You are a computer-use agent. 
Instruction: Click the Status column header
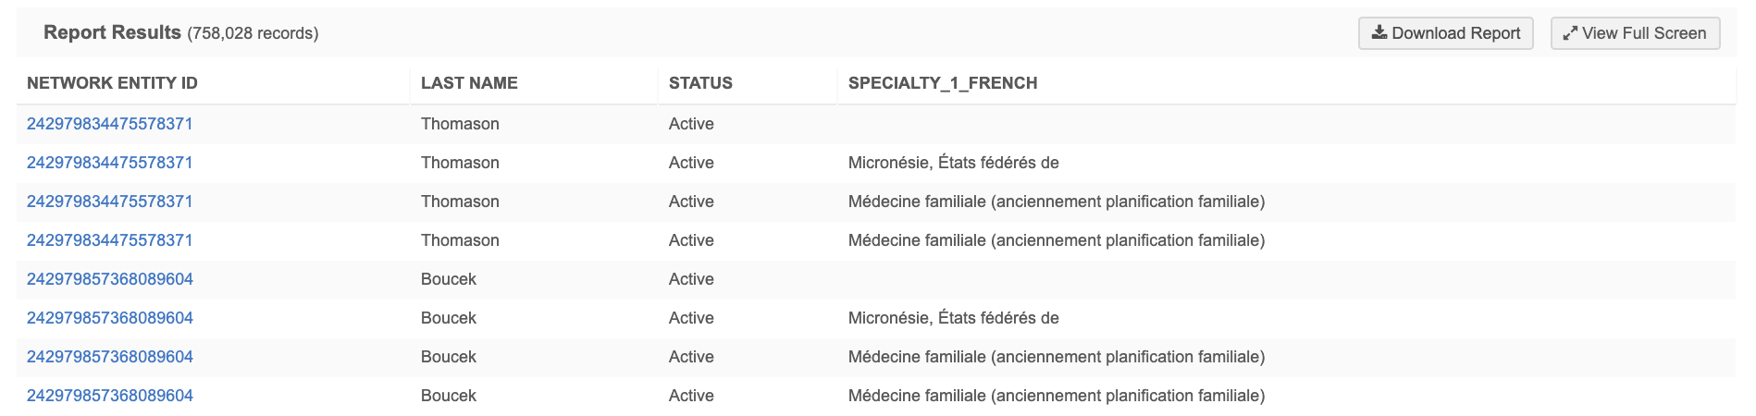[x=700, y=83]
